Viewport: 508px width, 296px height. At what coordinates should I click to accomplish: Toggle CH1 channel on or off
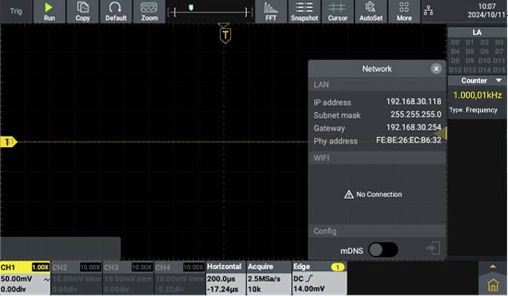tap(24, 278)
